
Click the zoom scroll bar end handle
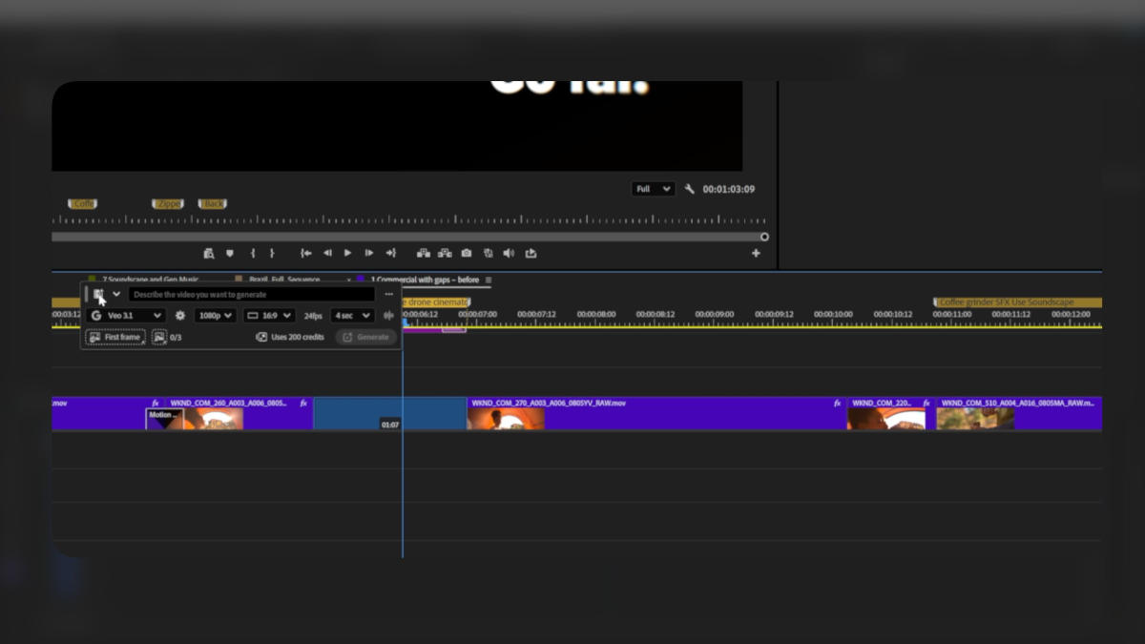[764, 237]
